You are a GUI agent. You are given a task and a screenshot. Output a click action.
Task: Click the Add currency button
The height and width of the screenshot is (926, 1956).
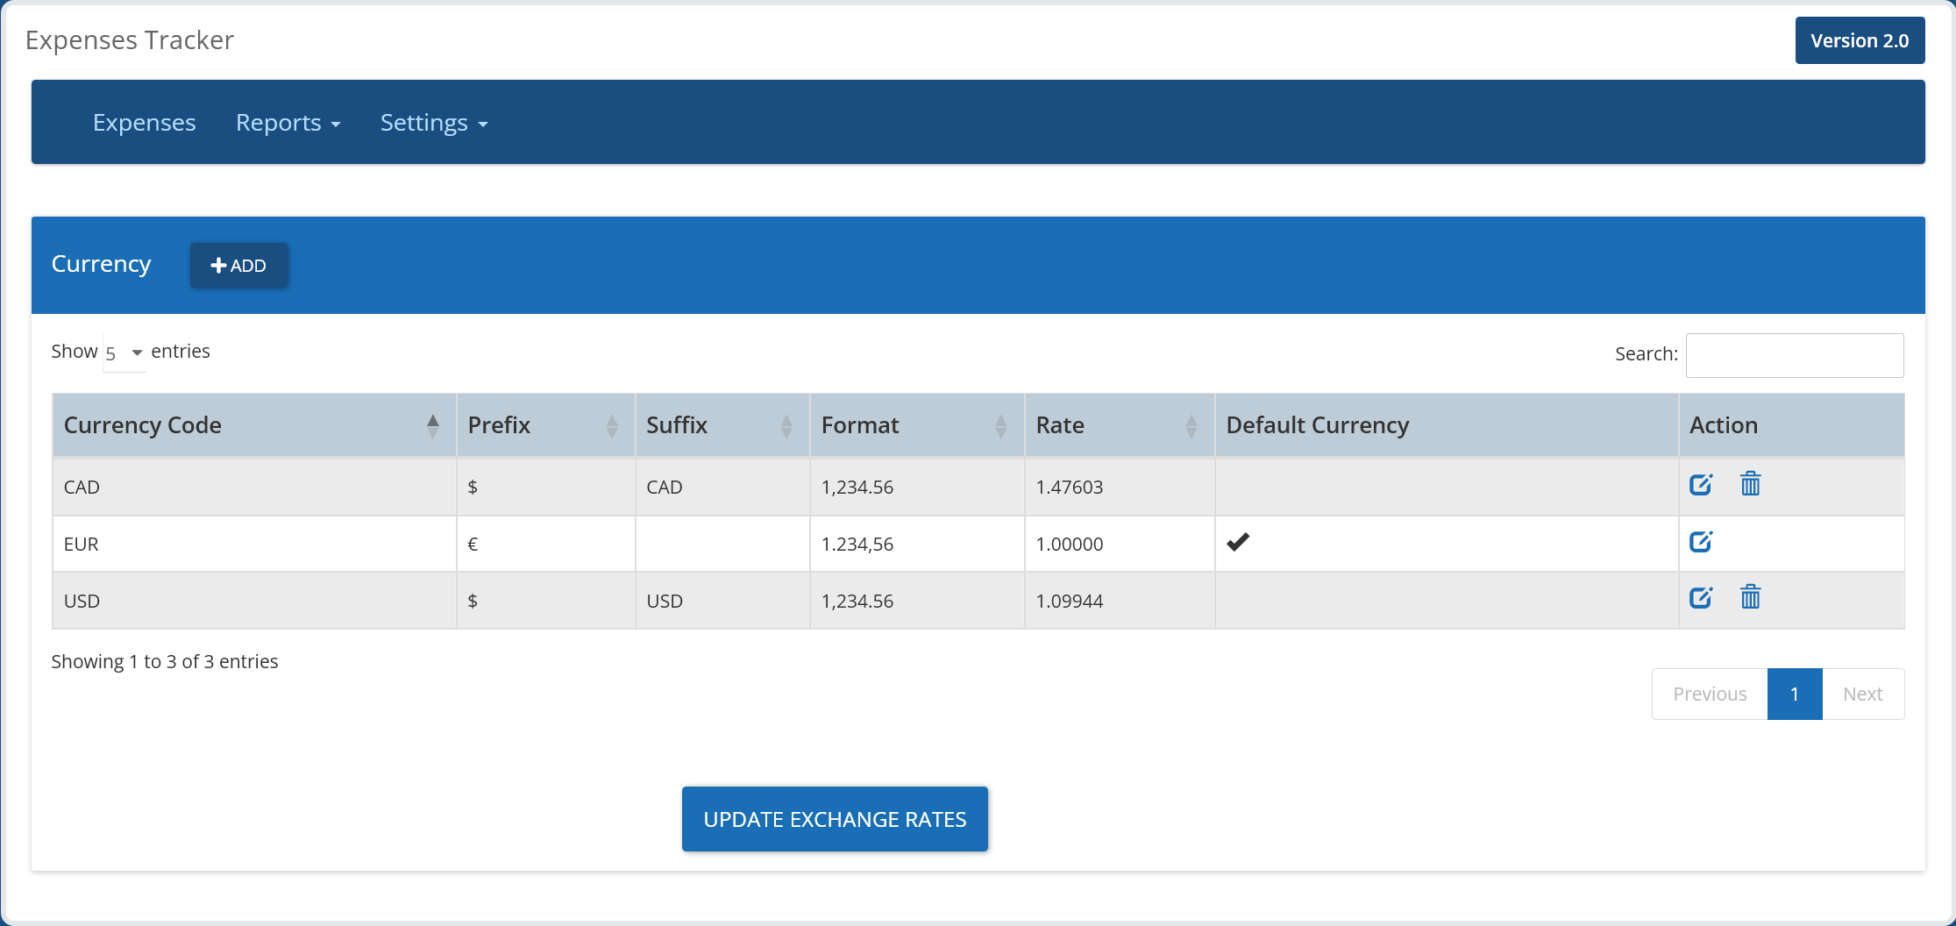(238, 266)
